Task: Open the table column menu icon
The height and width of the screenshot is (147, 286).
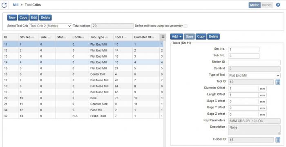Action: pos(163,37)
